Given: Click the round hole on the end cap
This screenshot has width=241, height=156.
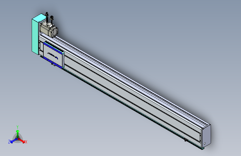Looking at the screenshot, I should 205,144.
